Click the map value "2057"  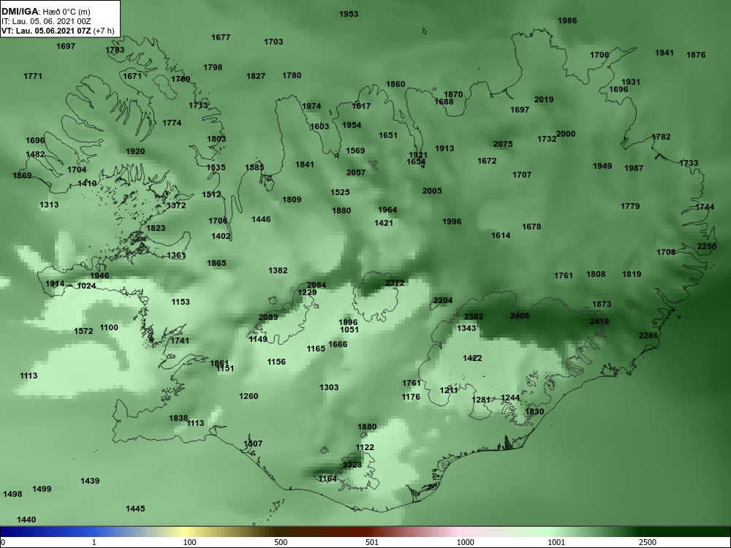[356, 172]
